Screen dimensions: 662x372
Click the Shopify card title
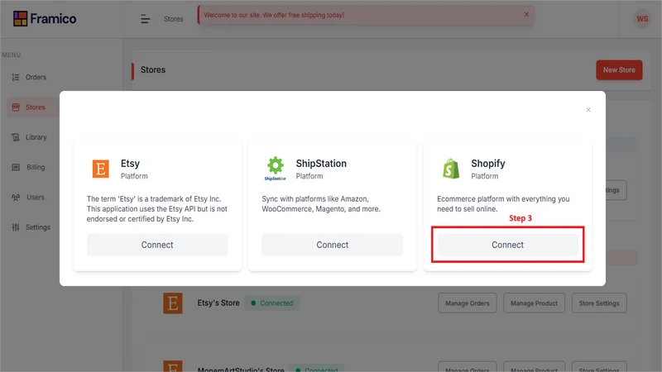pos(488,163)
